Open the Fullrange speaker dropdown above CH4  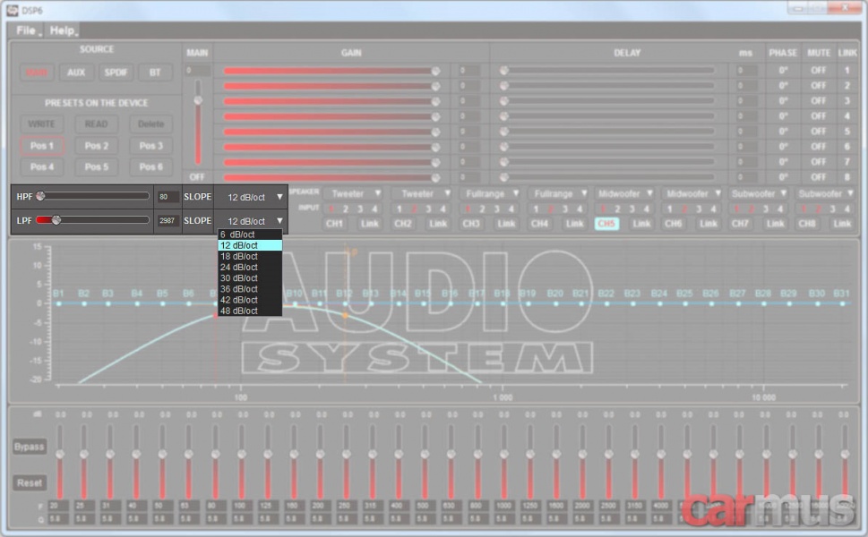[x=558, y=193]
